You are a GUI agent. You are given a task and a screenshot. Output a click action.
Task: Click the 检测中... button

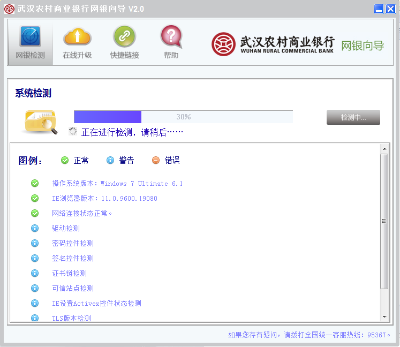coord(353,117)
